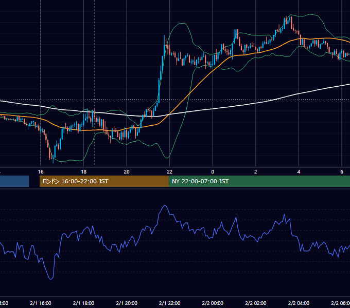Viewport: 350px width, 308px height.
Task: Click the 2/1 20:00 date label
Action: click(x=127, y=303)
